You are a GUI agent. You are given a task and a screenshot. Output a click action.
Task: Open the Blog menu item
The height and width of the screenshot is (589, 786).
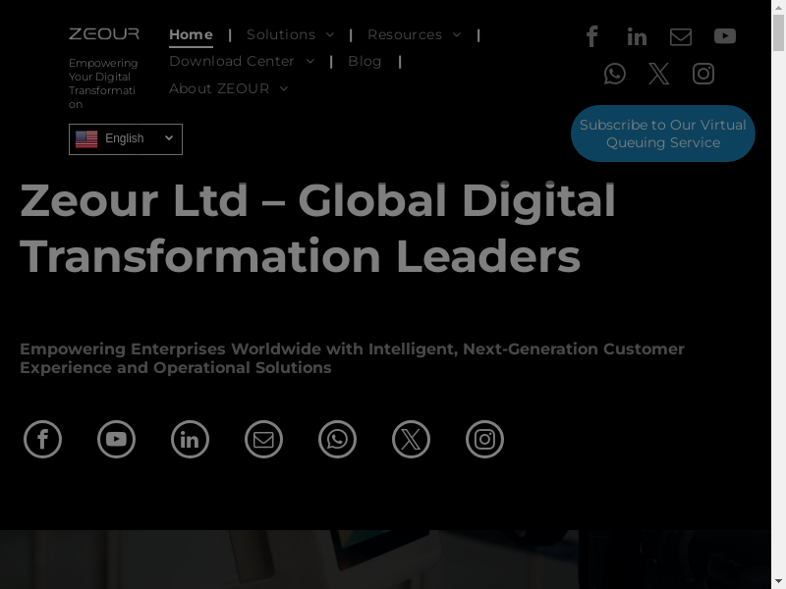(365, 61)
